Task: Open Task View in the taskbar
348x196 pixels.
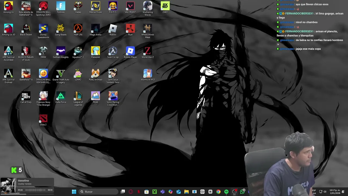Action: [123, 192]
